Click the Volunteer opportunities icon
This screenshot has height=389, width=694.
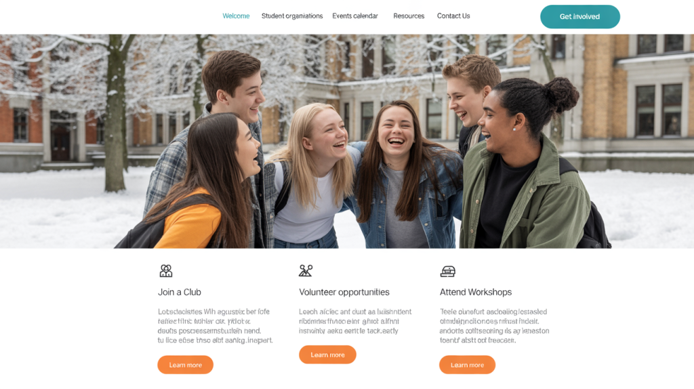pyautogui.click(x=306, y=270)
